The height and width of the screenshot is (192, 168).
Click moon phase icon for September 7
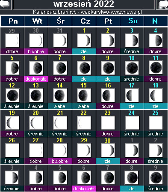click(60, 68)
